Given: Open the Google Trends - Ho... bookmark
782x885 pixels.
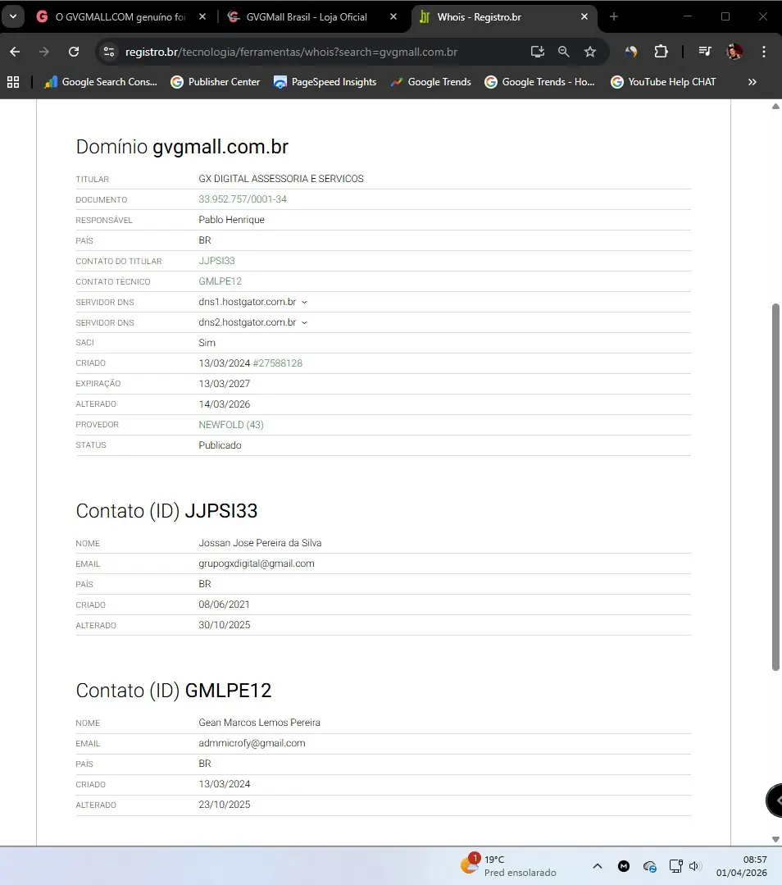Looking at the screenshot, I should point(540,82).
